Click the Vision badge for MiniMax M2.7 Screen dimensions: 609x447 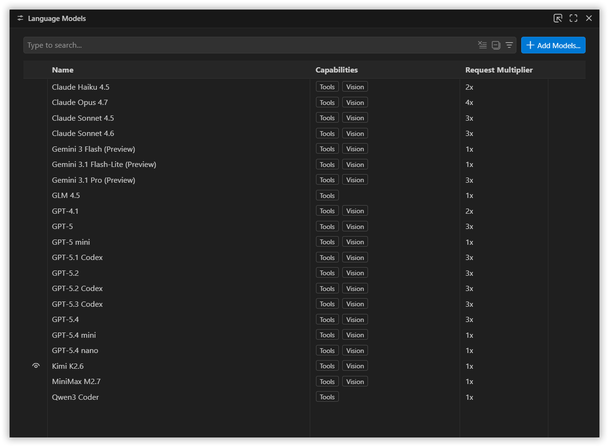pos(355,382)
